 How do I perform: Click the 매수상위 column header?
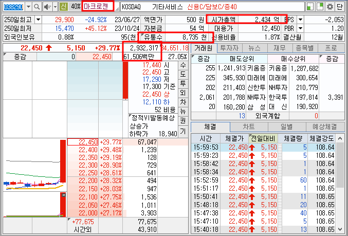coord(293,59)
